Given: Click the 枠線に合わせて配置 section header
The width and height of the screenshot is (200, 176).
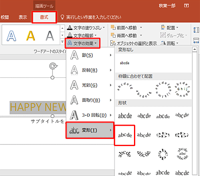Looking at the screenshot, I should click(x=153, y=76).
